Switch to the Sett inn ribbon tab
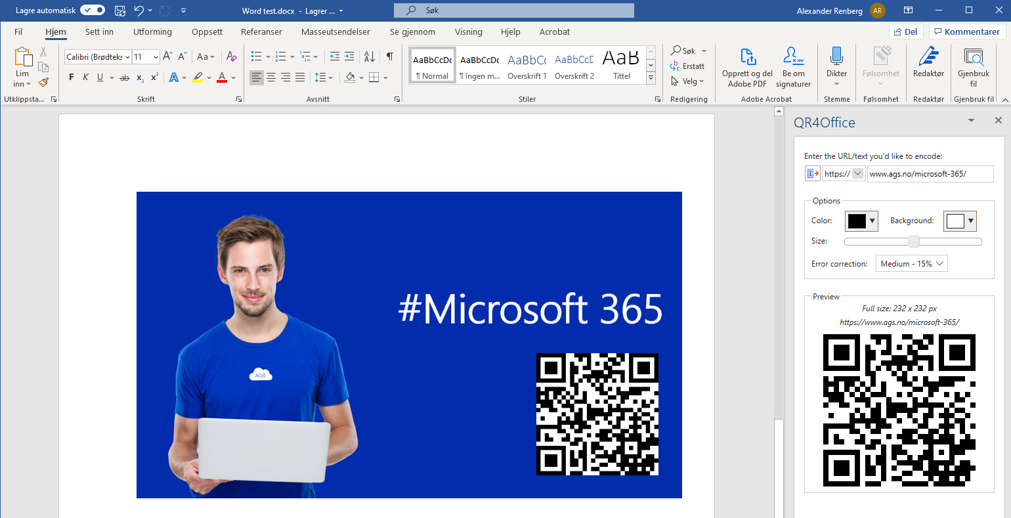The width and height of the screenshot is (1011, 518). [x=98, y=32]
